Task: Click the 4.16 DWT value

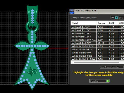Action: point(112,27)
